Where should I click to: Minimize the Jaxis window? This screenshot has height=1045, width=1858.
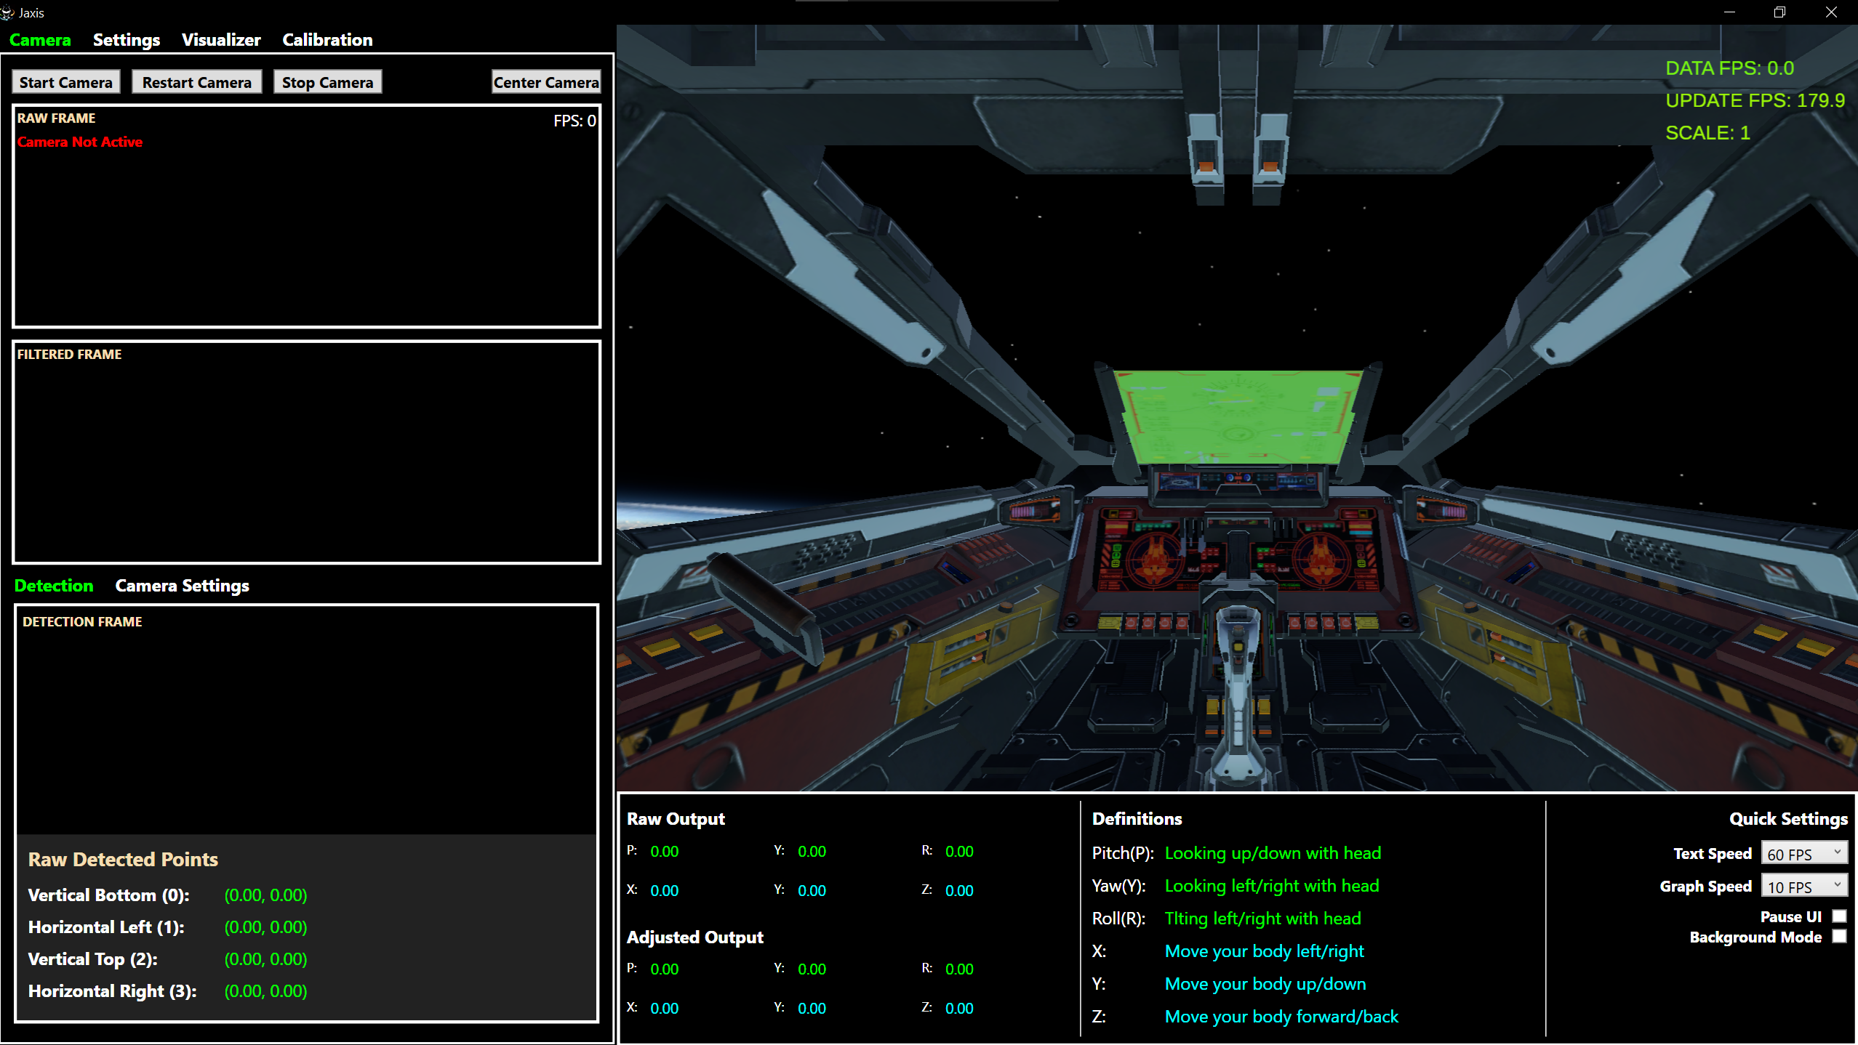pyautogui.click(x=1729, y=12)
